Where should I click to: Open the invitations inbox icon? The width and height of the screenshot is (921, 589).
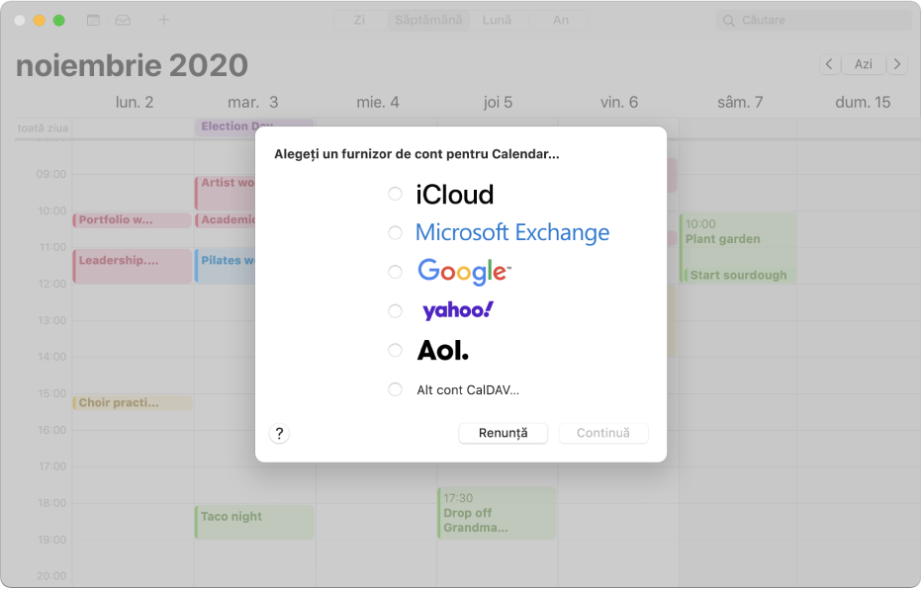click(x=123, y=20)
